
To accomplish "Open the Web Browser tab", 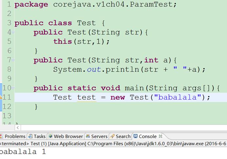I will pyautogui.click(x=66, y=136).
